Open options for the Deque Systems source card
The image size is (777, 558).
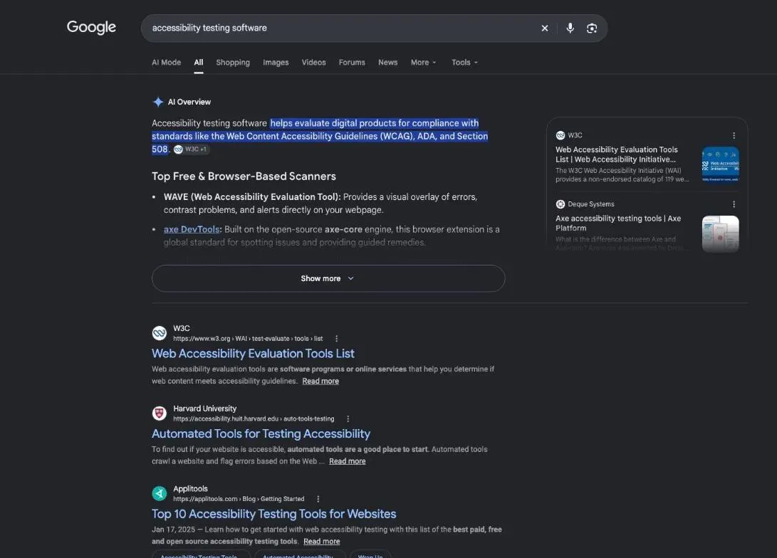(734, 204)
